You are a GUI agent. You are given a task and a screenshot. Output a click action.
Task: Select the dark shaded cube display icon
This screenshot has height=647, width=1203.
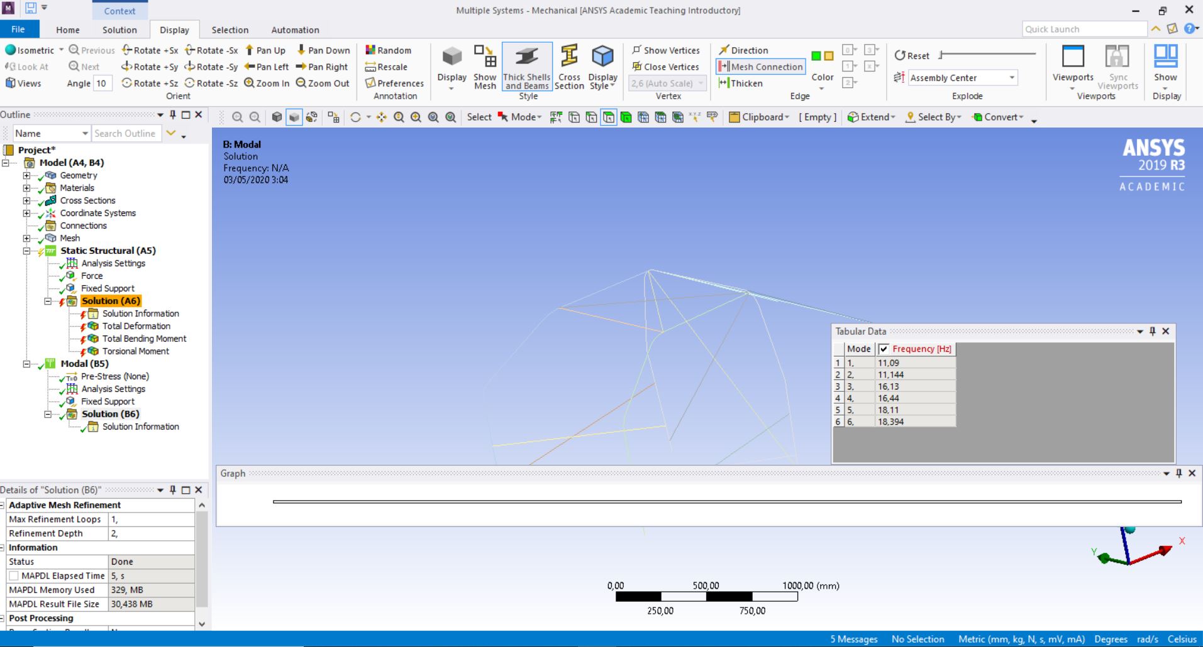pos(277,117)
